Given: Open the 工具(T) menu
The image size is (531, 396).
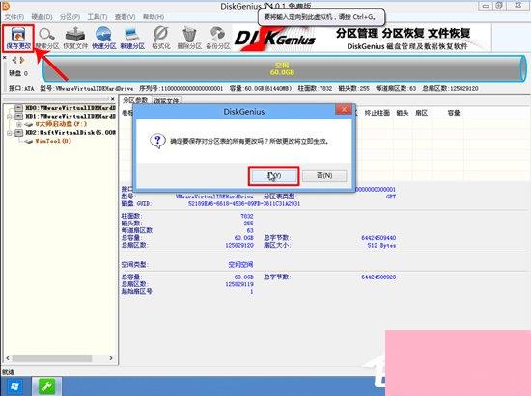Looking at the screenshot, I should (98, 17).
